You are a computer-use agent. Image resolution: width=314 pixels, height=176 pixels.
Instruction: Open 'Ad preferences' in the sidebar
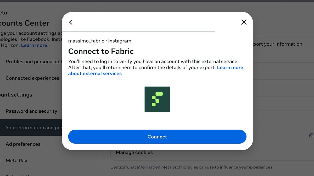(23, 144)
